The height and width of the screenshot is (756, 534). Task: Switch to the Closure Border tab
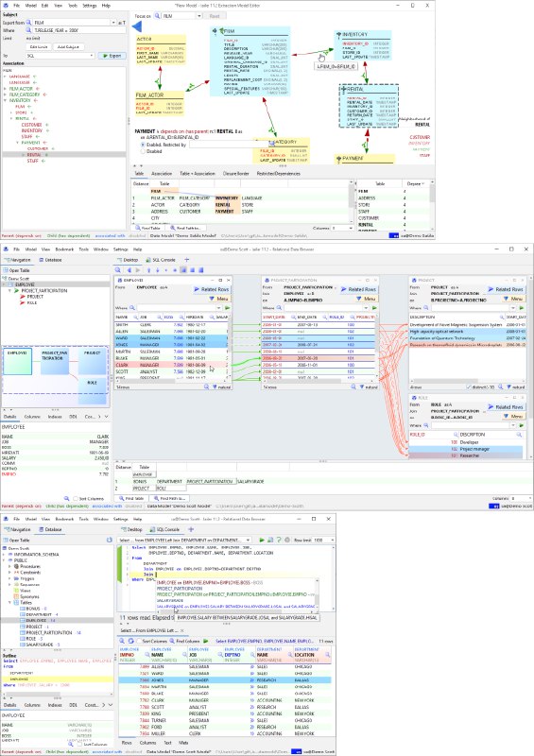(x=235, y=174)
